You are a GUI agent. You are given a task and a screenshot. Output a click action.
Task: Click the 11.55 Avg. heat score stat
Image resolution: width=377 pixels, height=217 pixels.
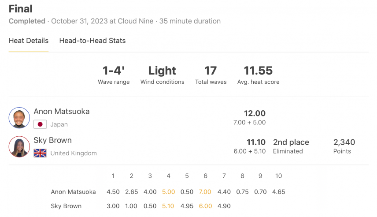tap(258, 75)
